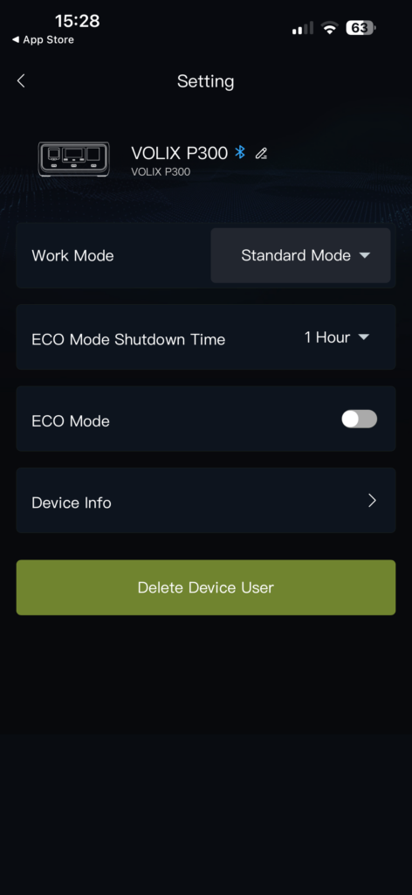
Task: Tap the VOLIX P300 device illustration
Action: (x=73, y=159)
